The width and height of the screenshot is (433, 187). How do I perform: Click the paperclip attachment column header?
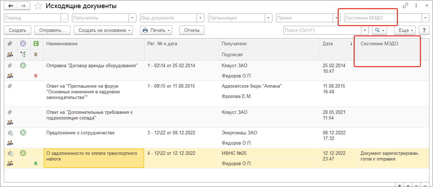(x=10, y=43)
